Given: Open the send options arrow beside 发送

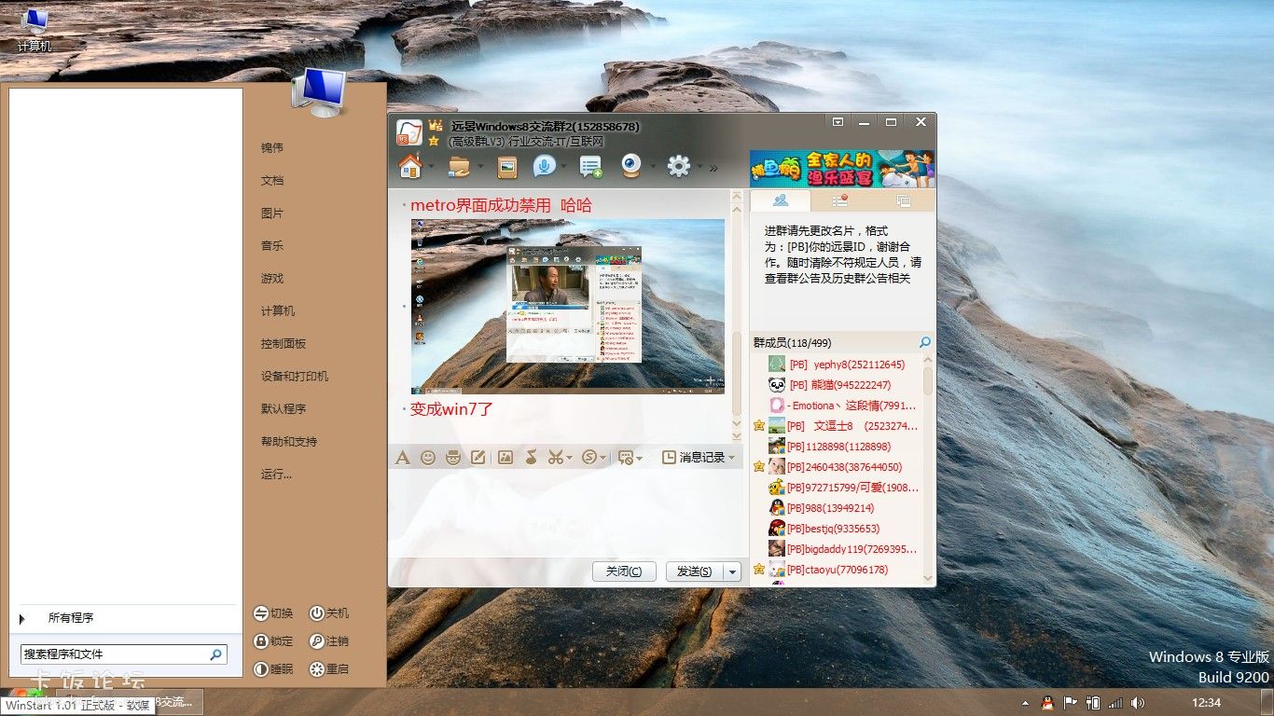Looking at the screenshot, I should [733, 571].
